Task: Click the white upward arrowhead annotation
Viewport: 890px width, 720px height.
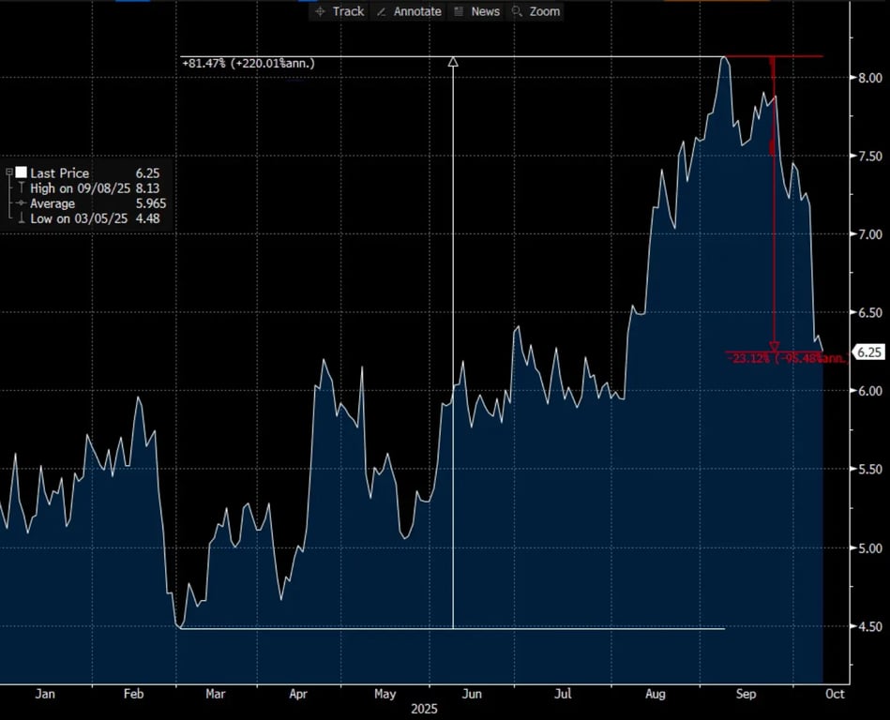Action: (453, 62)
